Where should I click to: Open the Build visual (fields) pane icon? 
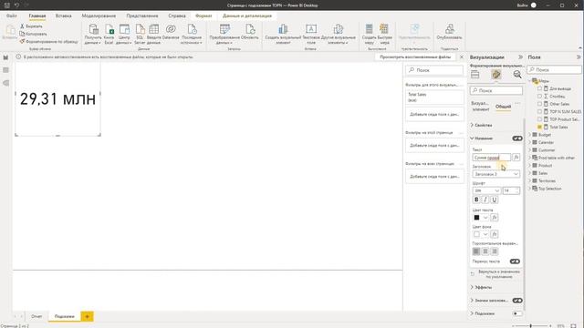pos(474,75)
